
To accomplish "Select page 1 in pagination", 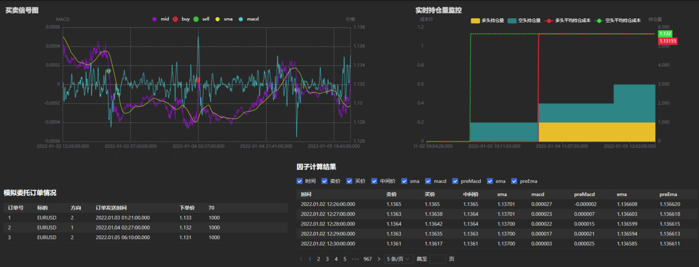I will pyautogui.click(x=310, y=259).
